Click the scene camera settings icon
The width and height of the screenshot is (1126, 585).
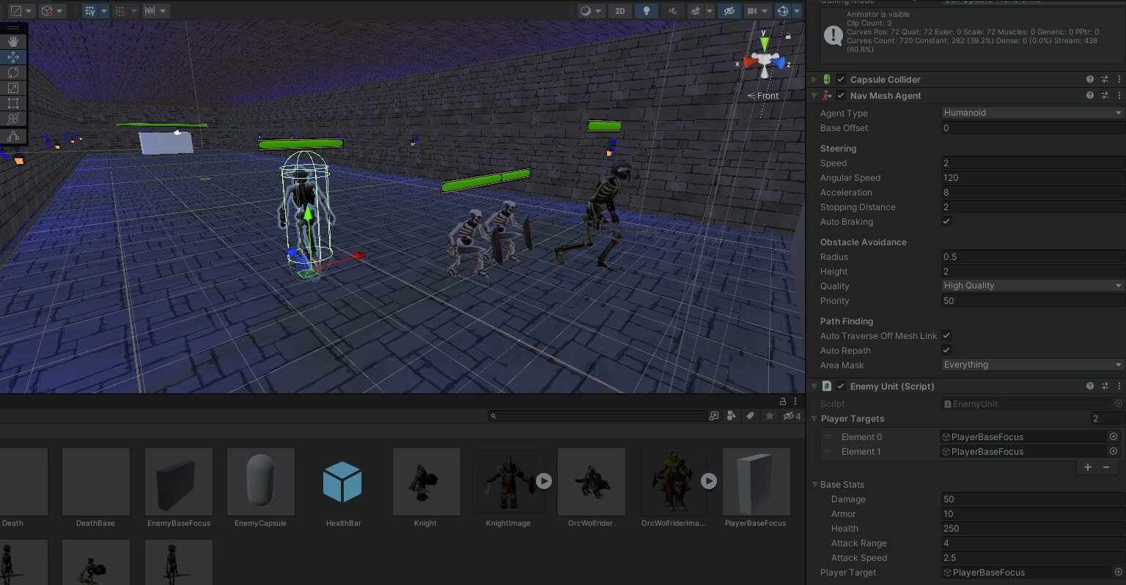[752, 11]
